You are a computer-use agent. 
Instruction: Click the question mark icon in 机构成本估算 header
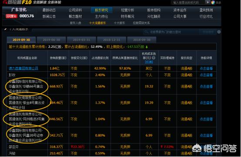(154, 58)
